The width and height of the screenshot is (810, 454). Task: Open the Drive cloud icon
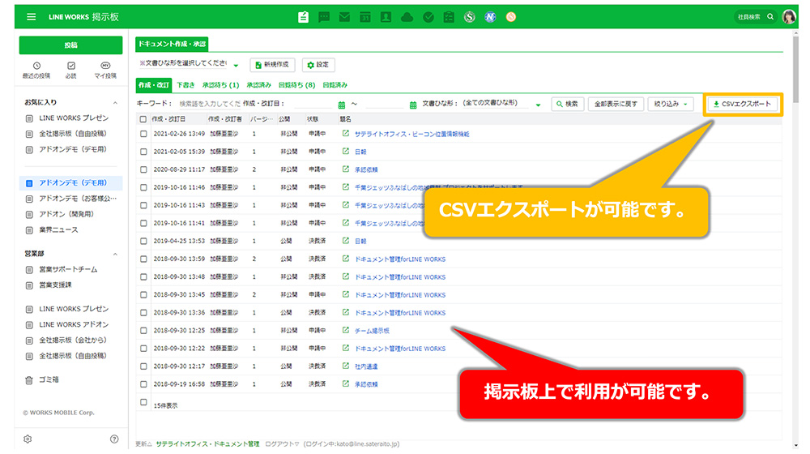[407, 17]
